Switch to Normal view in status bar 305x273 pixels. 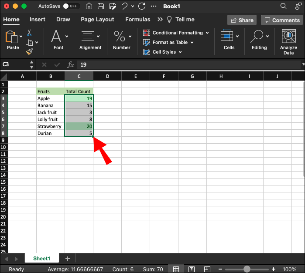[176, 269]
